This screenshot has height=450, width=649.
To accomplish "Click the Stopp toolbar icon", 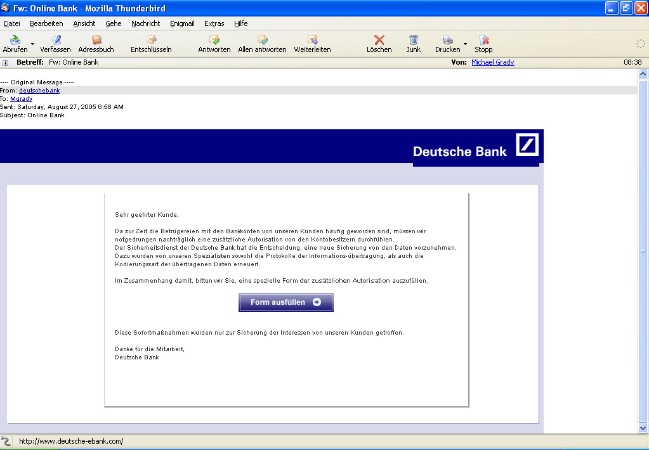I will [484, 40].
